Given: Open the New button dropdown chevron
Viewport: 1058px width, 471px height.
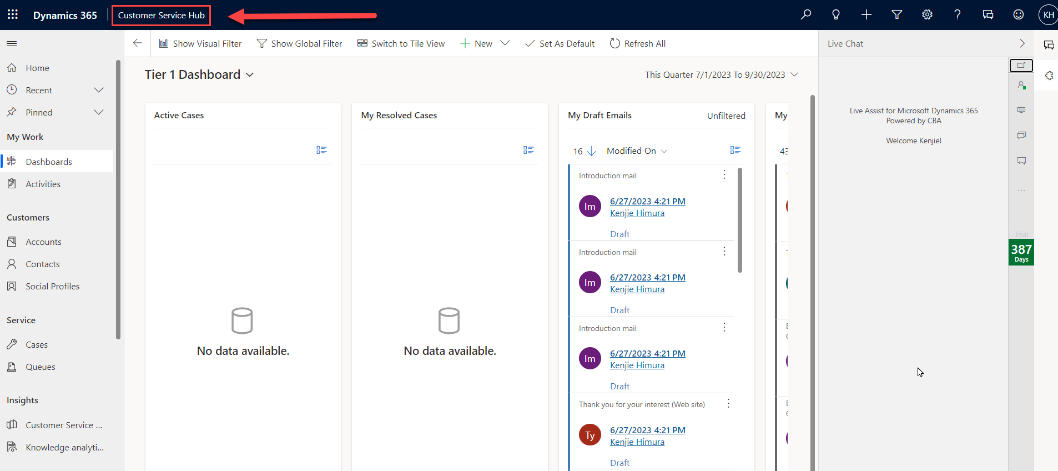Looking at the screenshot, I should point(505,43).
